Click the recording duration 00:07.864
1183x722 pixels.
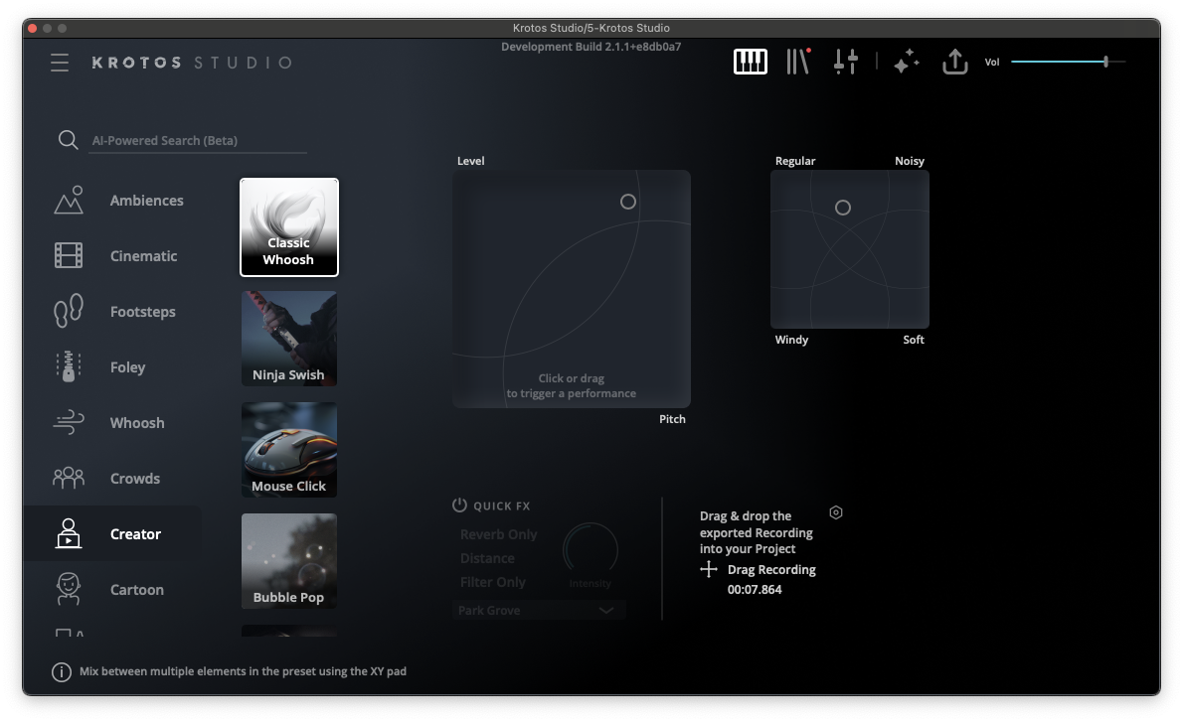coord(755,590)
